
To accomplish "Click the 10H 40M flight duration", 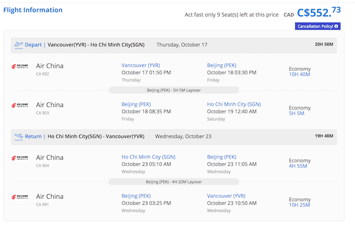I will click(299, 74).
